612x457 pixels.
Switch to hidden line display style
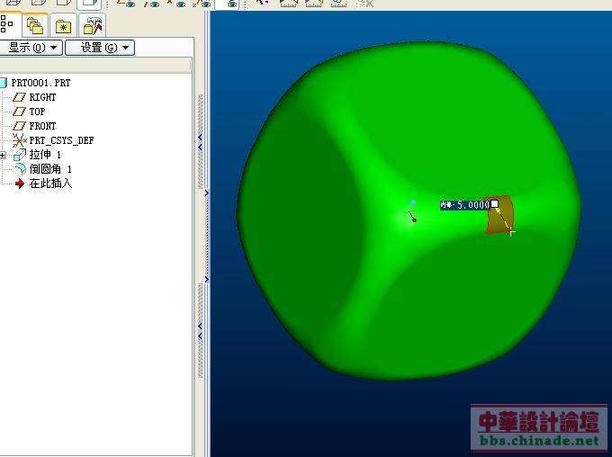[39, 3]
